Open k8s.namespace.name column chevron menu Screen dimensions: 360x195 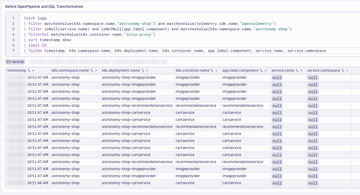coord(96,71)
